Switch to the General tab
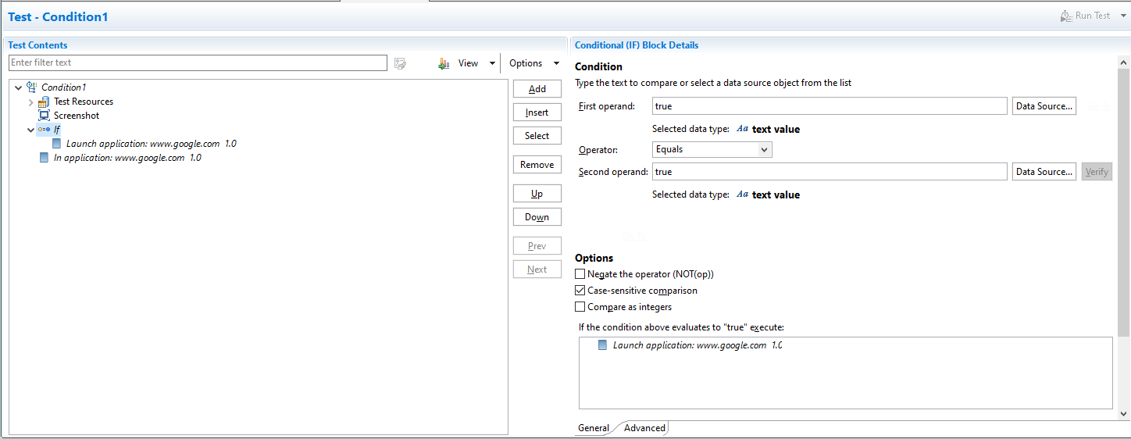1131x439 pixels. pyautogui.click(x=594, y=428)
